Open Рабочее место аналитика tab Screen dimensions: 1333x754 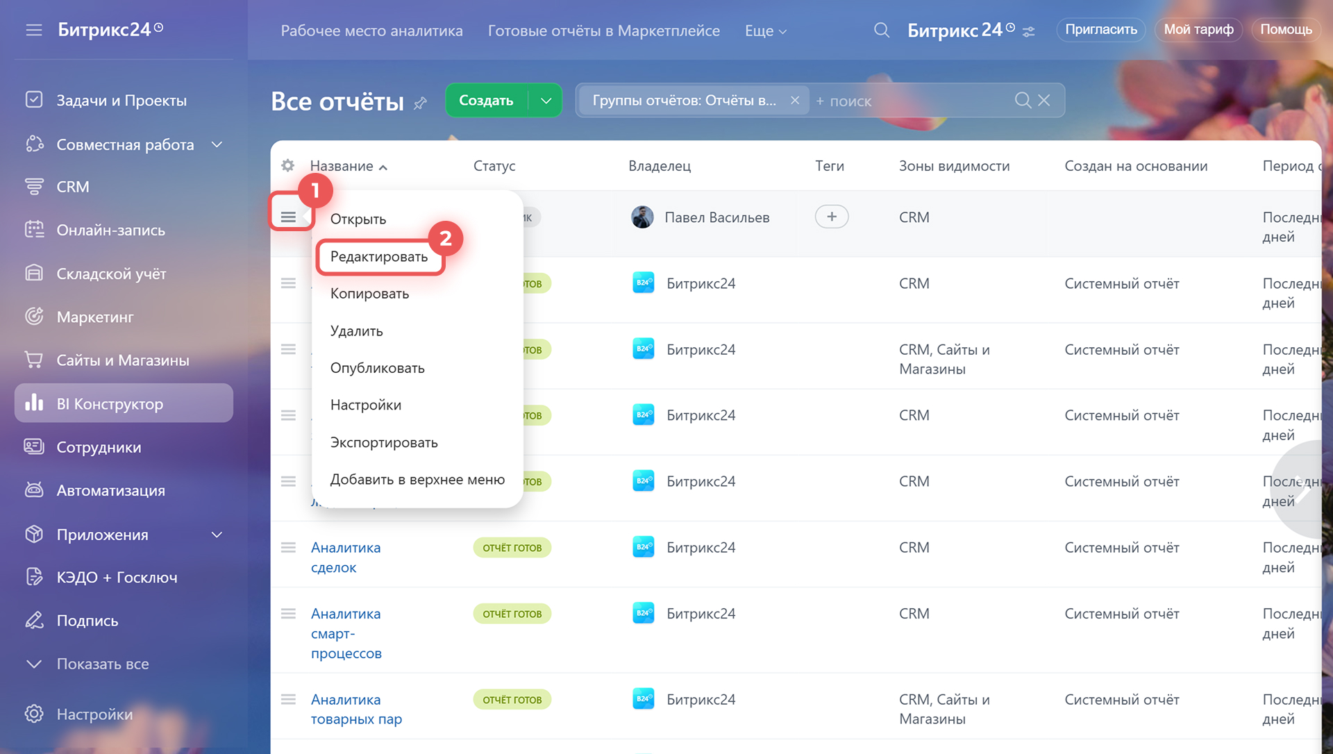pos(371,31)
